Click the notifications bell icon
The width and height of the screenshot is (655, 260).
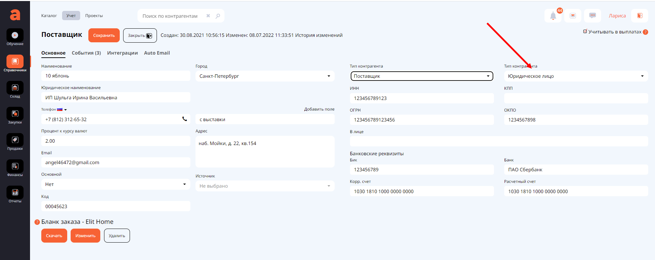[x=553, y=16]
